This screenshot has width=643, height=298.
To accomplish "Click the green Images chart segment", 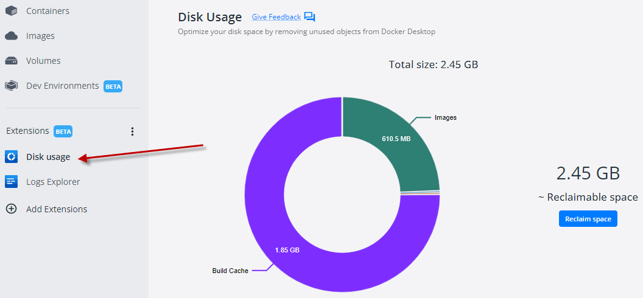I will [396, 146].
